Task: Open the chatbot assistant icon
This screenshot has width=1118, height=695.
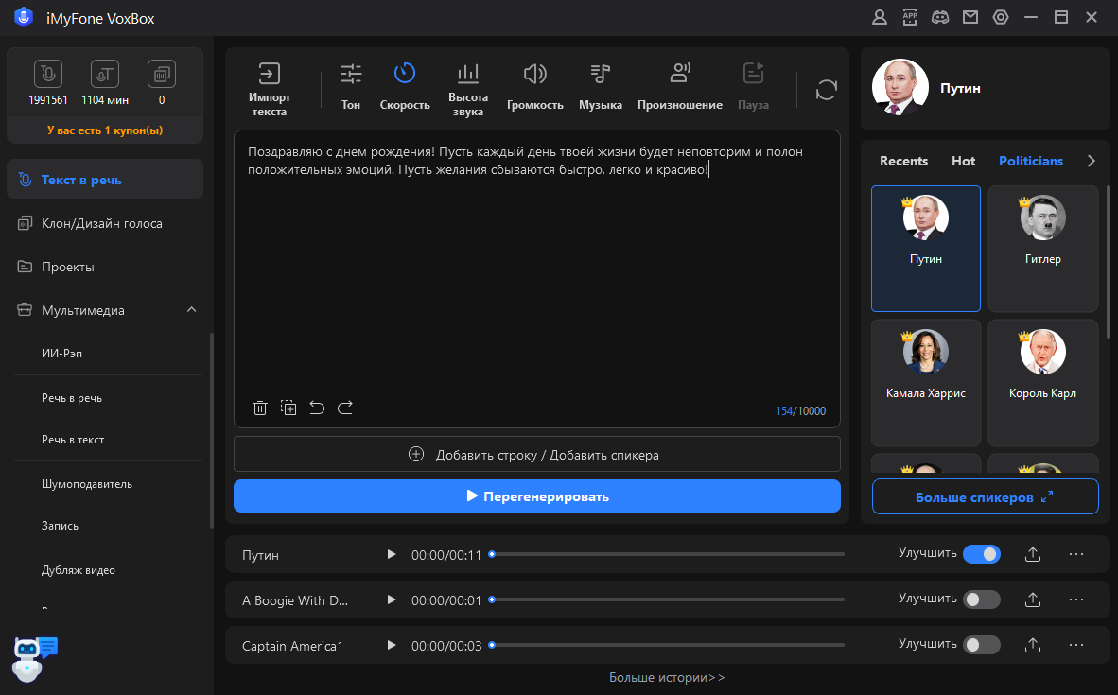Action: 33,659
